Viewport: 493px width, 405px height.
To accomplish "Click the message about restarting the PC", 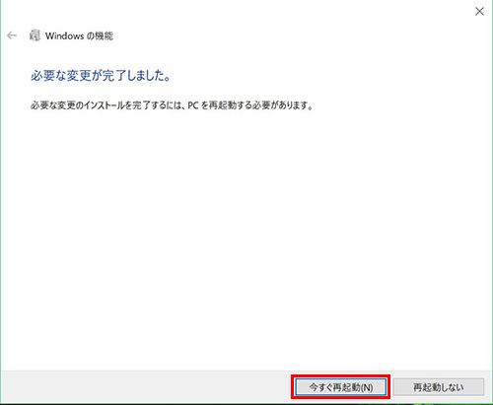I will point(172,105).
